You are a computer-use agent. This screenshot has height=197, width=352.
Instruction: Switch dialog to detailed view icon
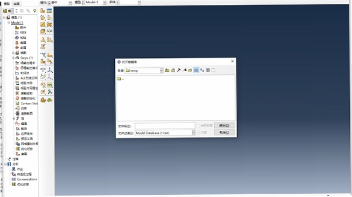pos(208,70)
